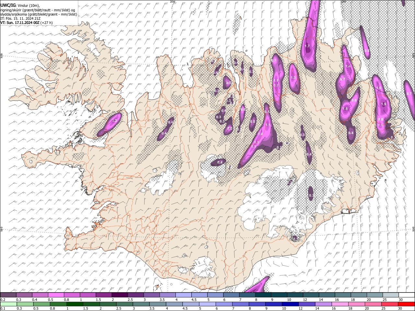Viewport: 415px width, 311px height.
Task: Click the UWC/IG title text
Action: pyautogui.click(x=8, y=6)
